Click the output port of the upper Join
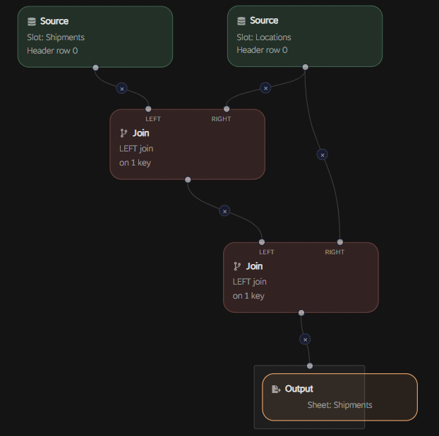The height and width of the screenshot is (436, 439). [x=188, y=180]
